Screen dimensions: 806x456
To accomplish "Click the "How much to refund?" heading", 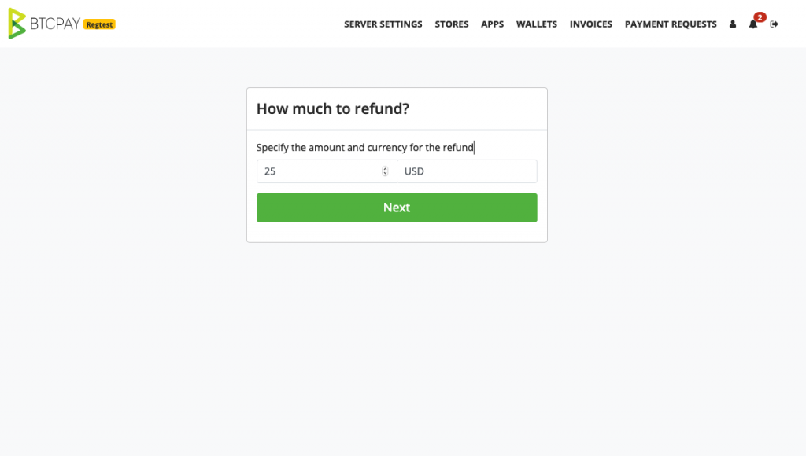I will click(x=333, y=108).
